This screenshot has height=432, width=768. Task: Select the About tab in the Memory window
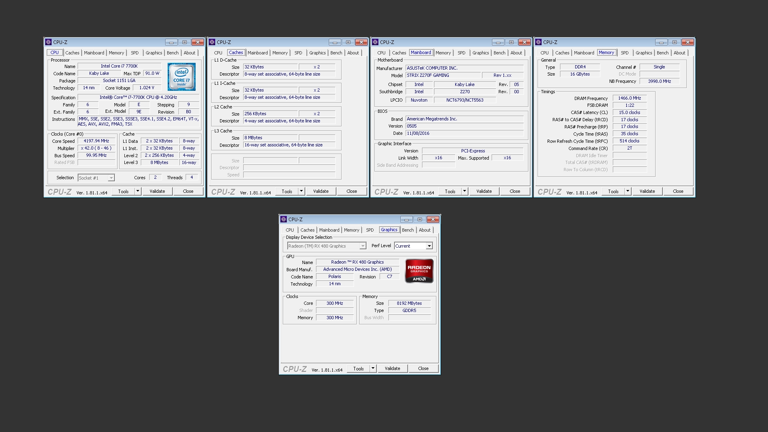pyautogui.click(x=679, y=53)
